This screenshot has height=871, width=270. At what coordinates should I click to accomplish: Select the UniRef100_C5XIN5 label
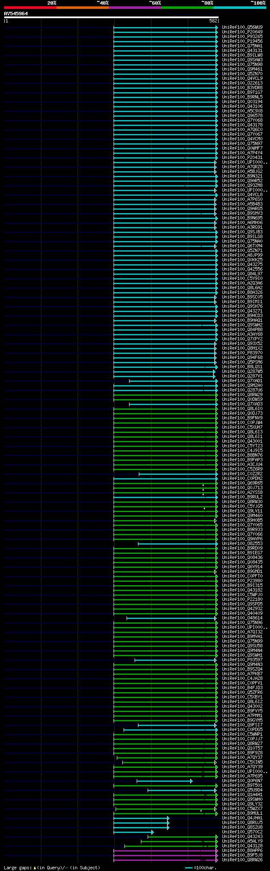click(x=242, y=762)
